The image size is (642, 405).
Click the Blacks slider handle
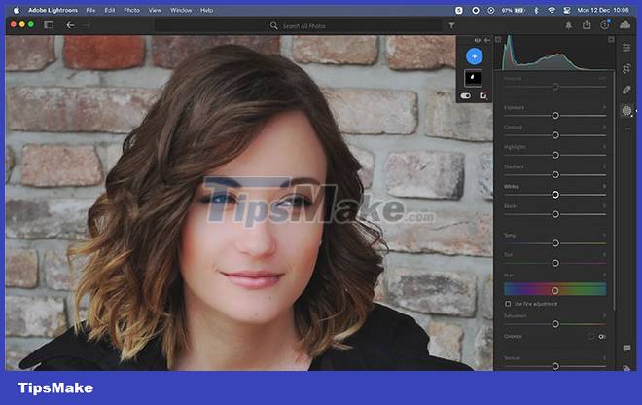click(555, 214)
